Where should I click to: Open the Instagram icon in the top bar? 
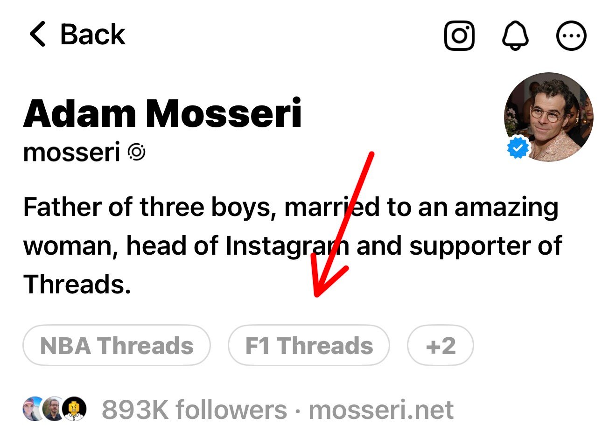pyautogui.click(x=460, y=35)
